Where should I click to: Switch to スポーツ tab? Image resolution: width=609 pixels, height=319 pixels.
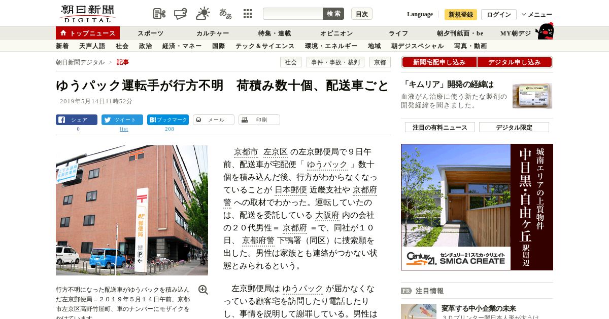point(150,33)
